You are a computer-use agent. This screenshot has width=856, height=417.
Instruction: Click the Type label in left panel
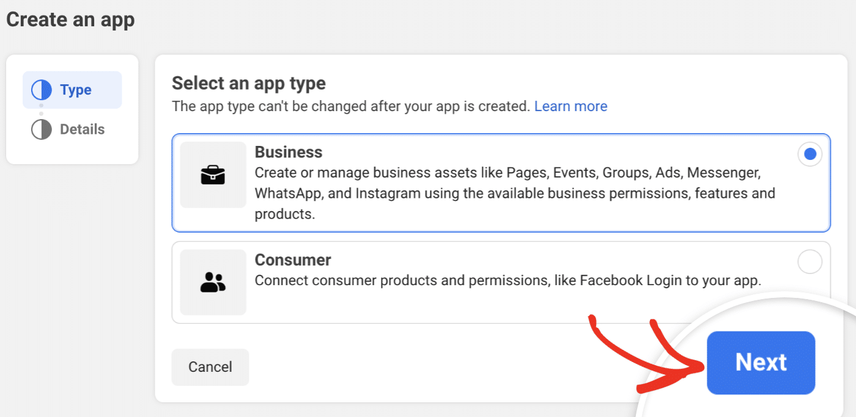tap(76, 89)
